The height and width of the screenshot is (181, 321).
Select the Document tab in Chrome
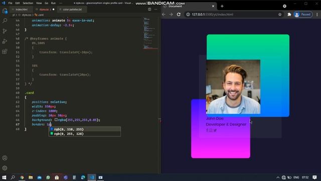tap(189, 7)
